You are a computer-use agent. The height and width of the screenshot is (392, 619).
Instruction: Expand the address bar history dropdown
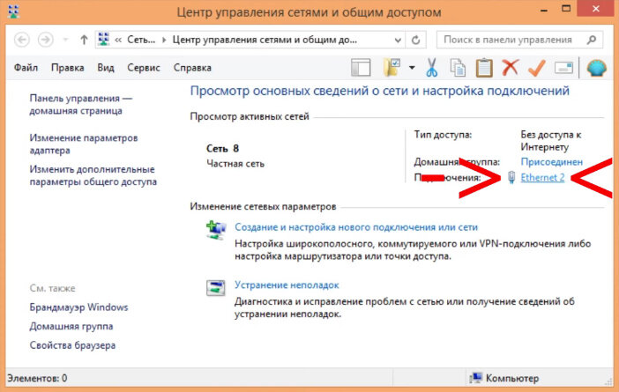(x=398, y=40)
